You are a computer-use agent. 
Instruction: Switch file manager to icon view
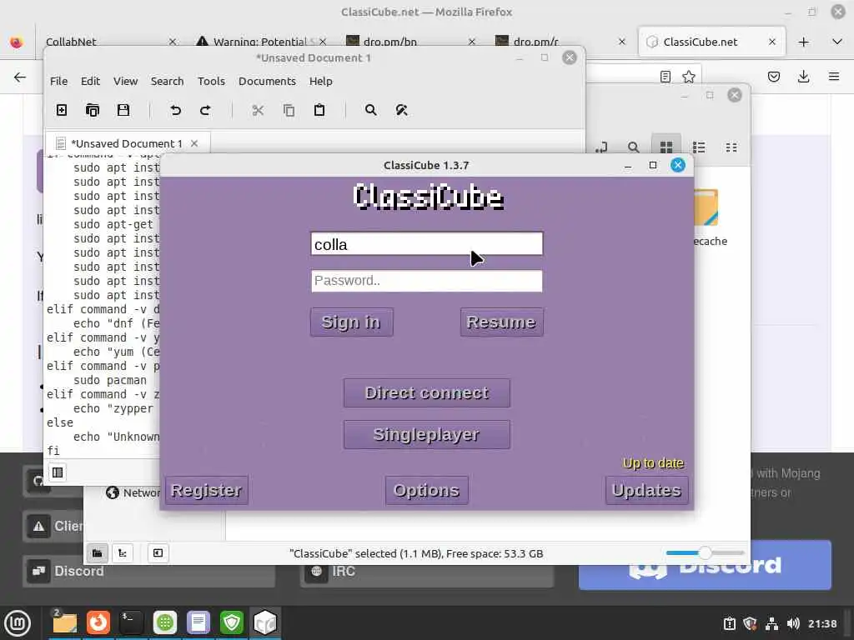pyautogui.click(x=666, y=147)
